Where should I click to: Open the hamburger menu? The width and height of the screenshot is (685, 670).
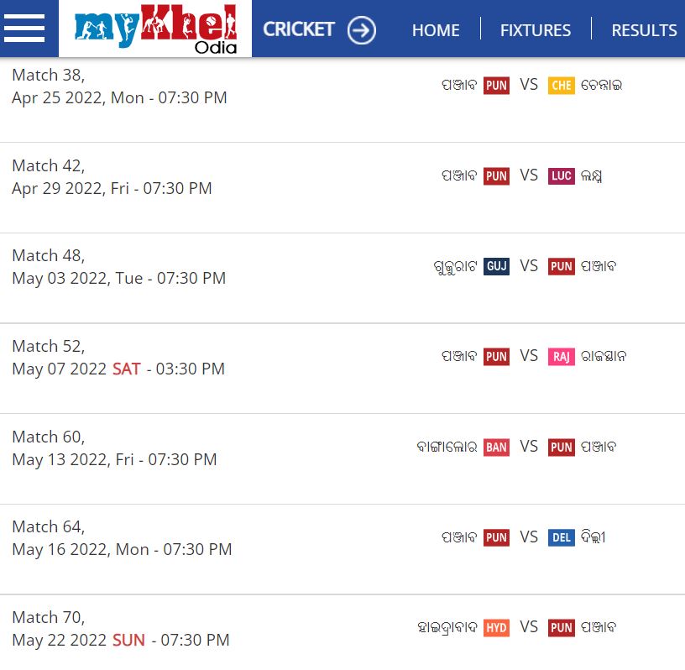(24, 29)
